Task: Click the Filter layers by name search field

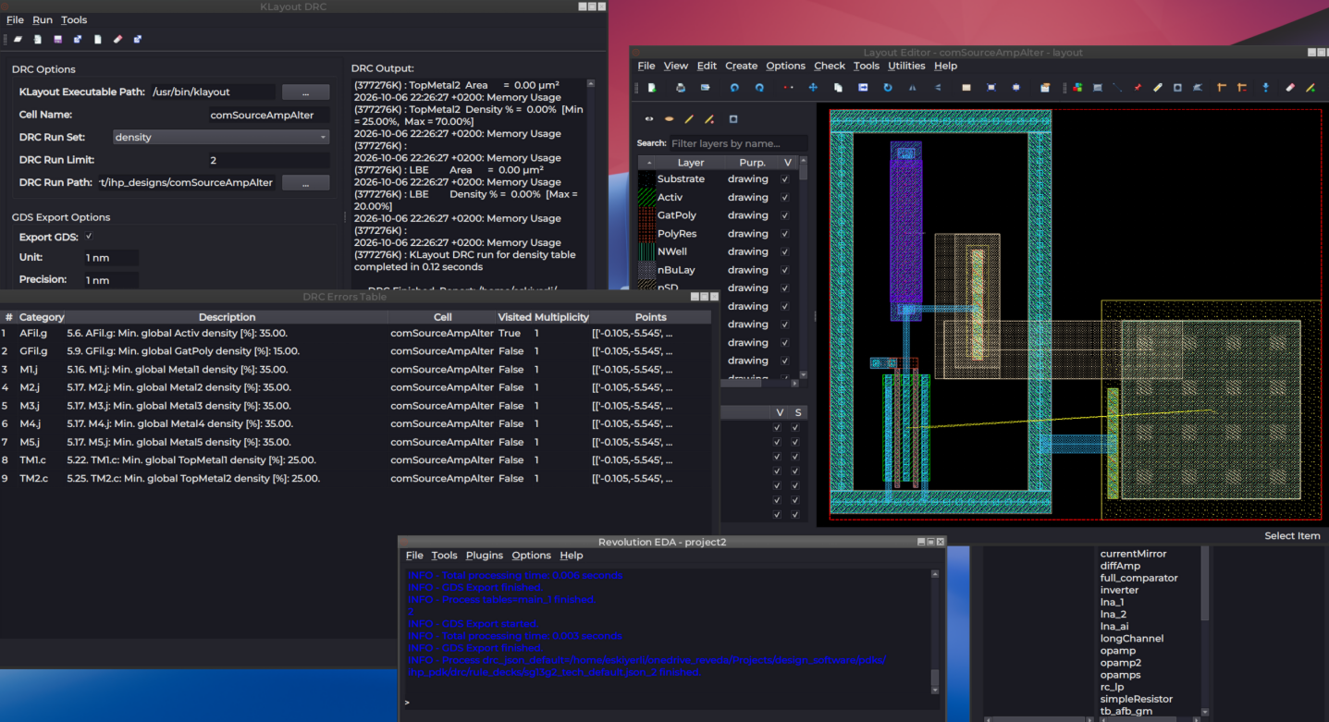Action: (x=738, y=143)
